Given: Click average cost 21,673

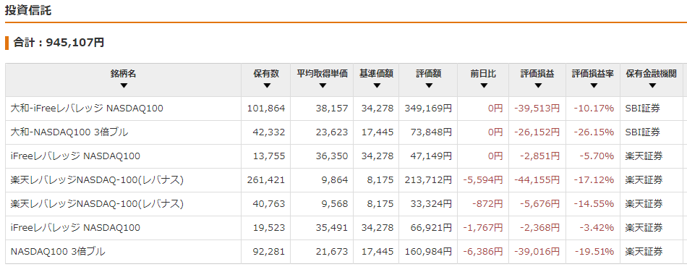Looking at the screenshot, I should 332,252.
